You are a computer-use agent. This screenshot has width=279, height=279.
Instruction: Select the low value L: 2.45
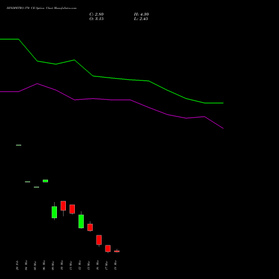coord(141,19)
